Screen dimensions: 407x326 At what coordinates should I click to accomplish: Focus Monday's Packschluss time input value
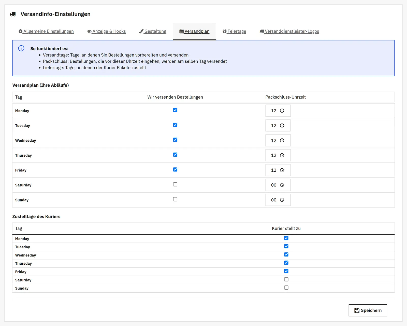pos(273,111)
